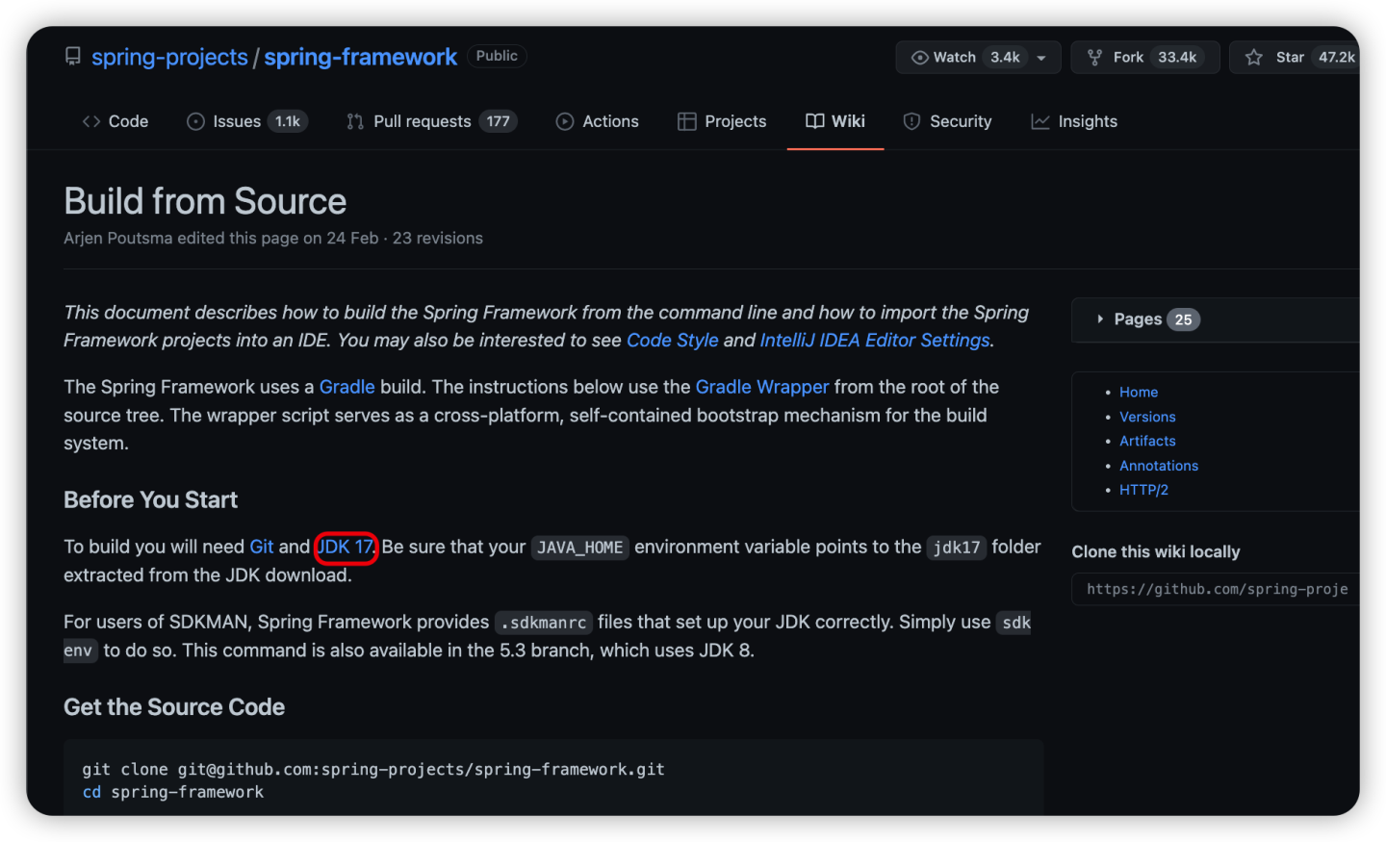1386x842 pixels.
Task: Follow the Code Style link
Action: (672, 340)
